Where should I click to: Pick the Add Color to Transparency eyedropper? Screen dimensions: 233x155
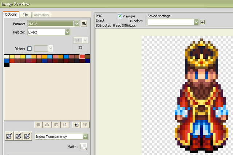(x=18, y=136)
